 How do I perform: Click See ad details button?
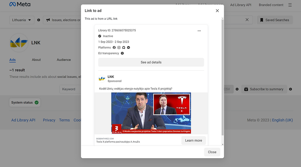click(x=151, y=62)
